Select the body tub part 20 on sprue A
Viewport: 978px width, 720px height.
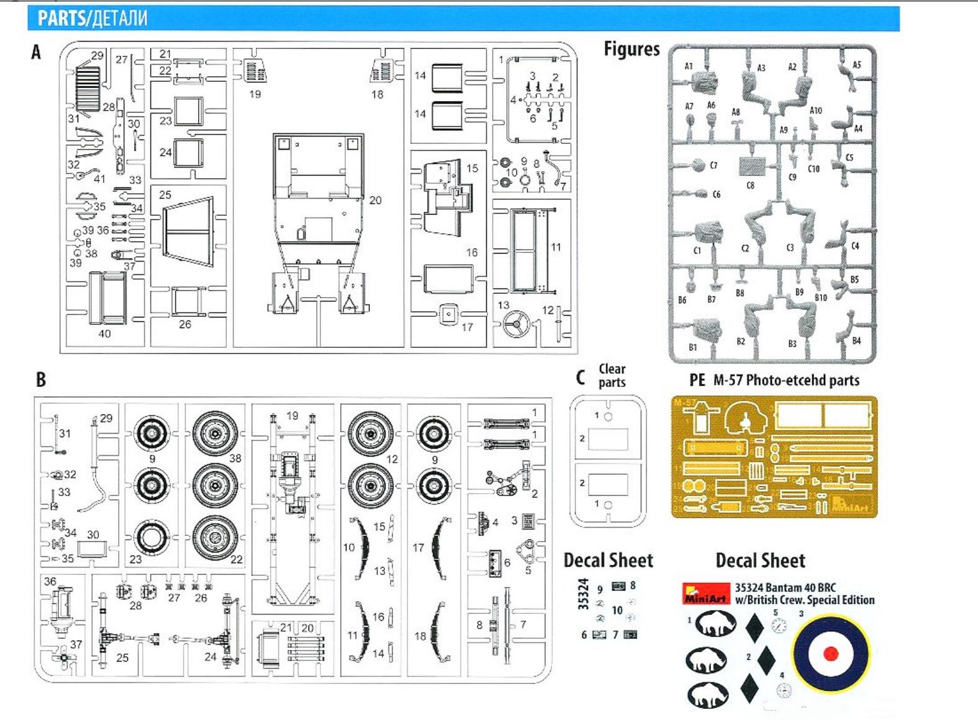(x=318, y=223)
